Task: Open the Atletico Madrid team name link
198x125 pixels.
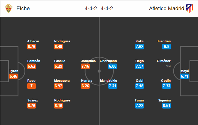Action: (167, 9)
